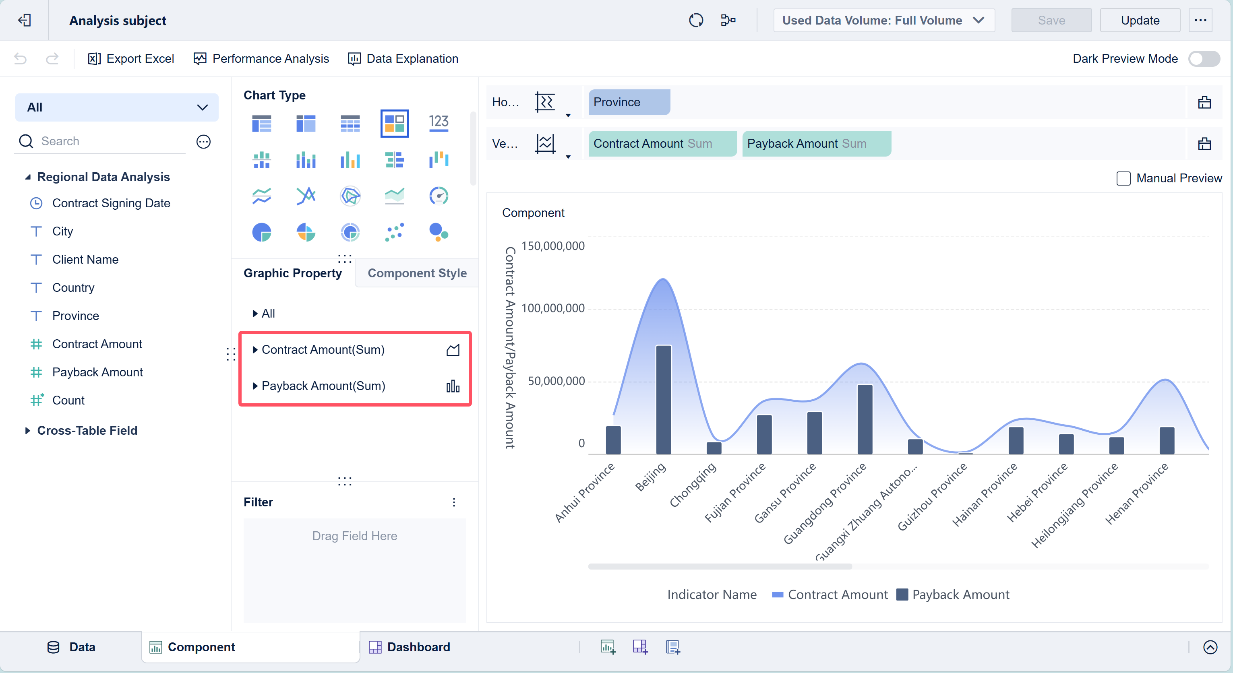The height and width of the screenshot is (673, 1233).
Task: Switch to Component Style tab
Action: tap(417, 273)
